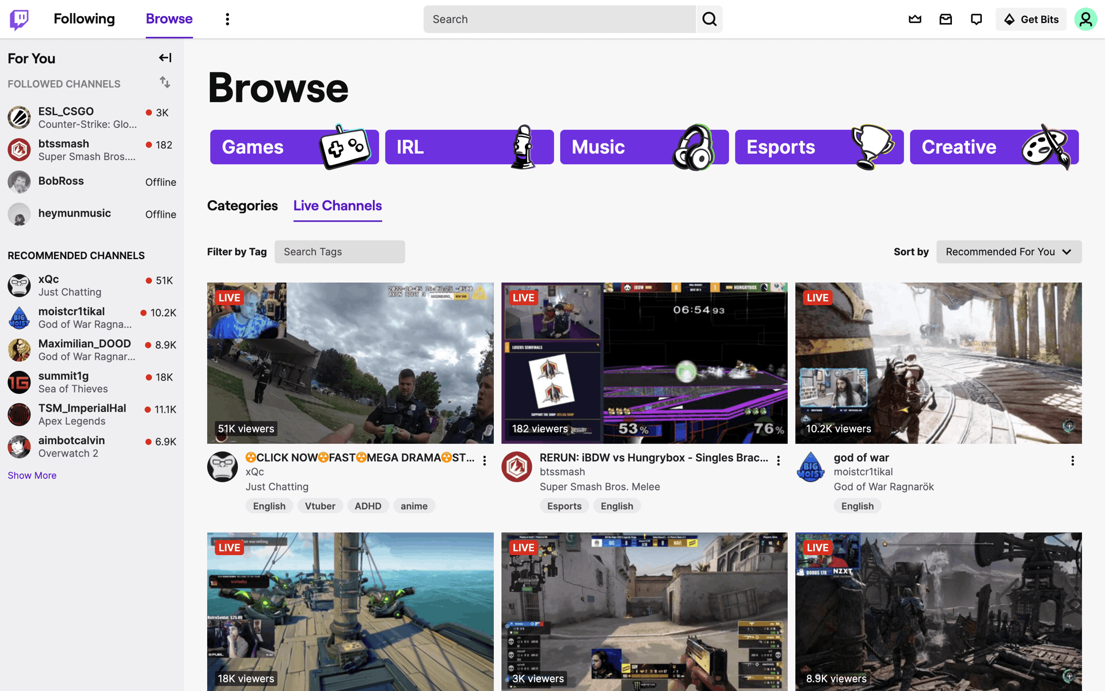The width and height of the screenshot is (1105, 691).
Task: Open the CLICK NOW FAST MEGA DRAMA title
Action: coord(360,458)
